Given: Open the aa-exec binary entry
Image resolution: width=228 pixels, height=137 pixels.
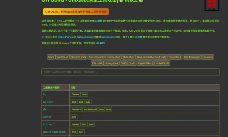Looking at the screenshot, I should [x=48, y=102].
